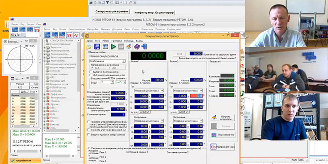
Task: Open the input edge type dropdown
Action: [x=120, y=82]
